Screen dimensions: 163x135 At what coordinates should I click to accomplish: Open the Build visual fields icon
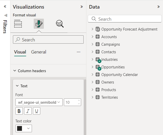[18, 24]
